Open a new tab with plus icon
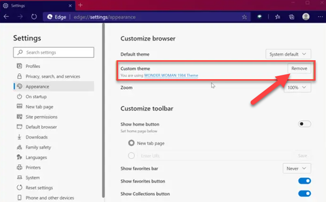 80,5
